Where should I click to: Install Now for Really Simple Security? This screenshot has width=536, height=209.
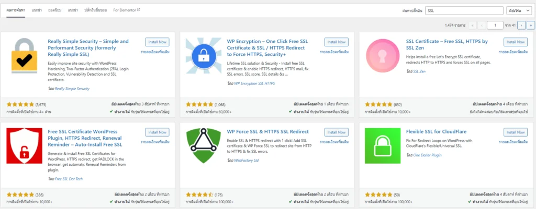[x=157, y=42]
